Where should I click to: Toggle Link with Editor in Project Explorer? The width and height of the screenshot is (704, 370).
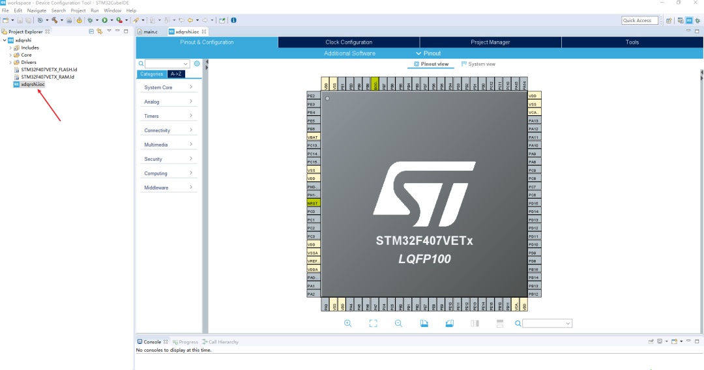(x=100, y=31)
